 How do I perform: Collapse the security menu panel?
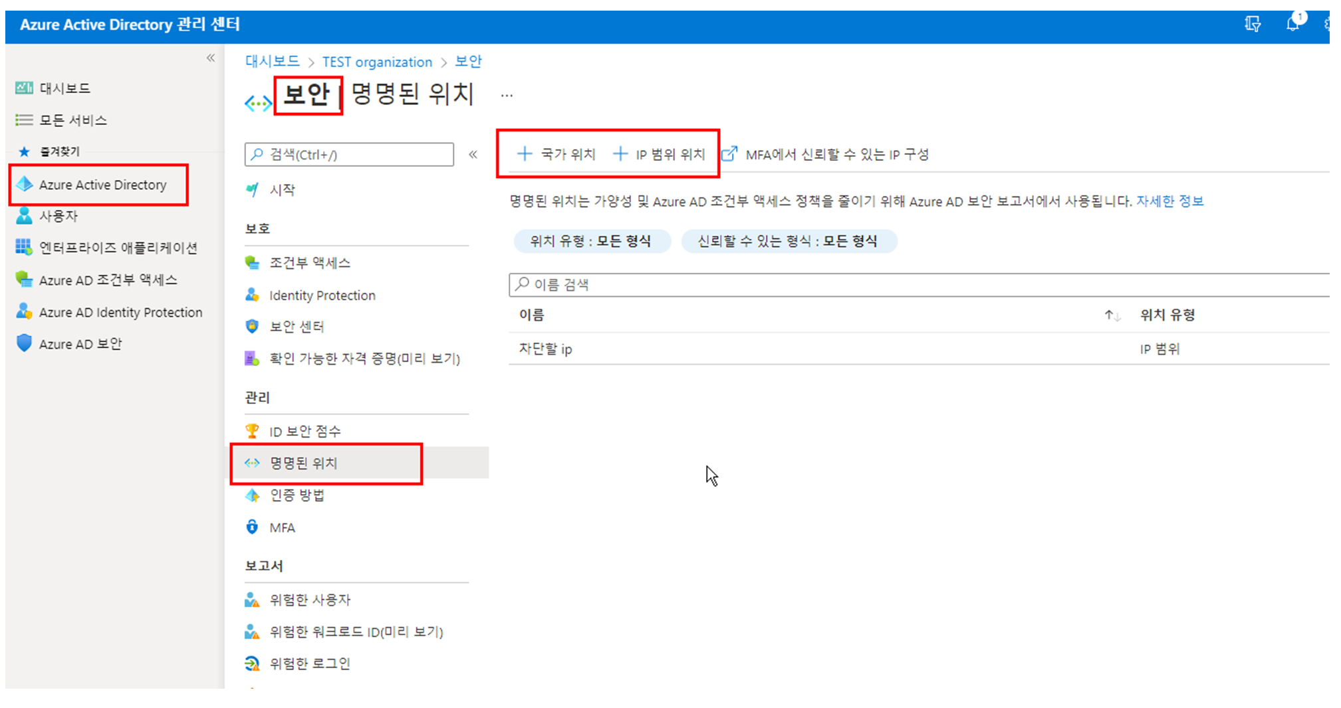473,155
